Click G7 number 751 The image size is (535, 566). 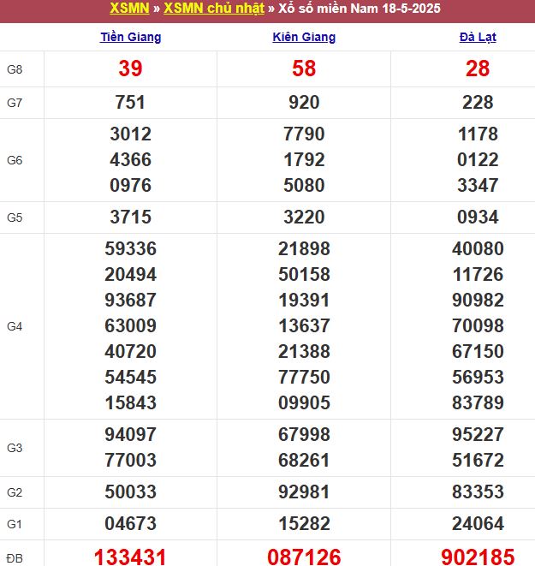point(130,102)
